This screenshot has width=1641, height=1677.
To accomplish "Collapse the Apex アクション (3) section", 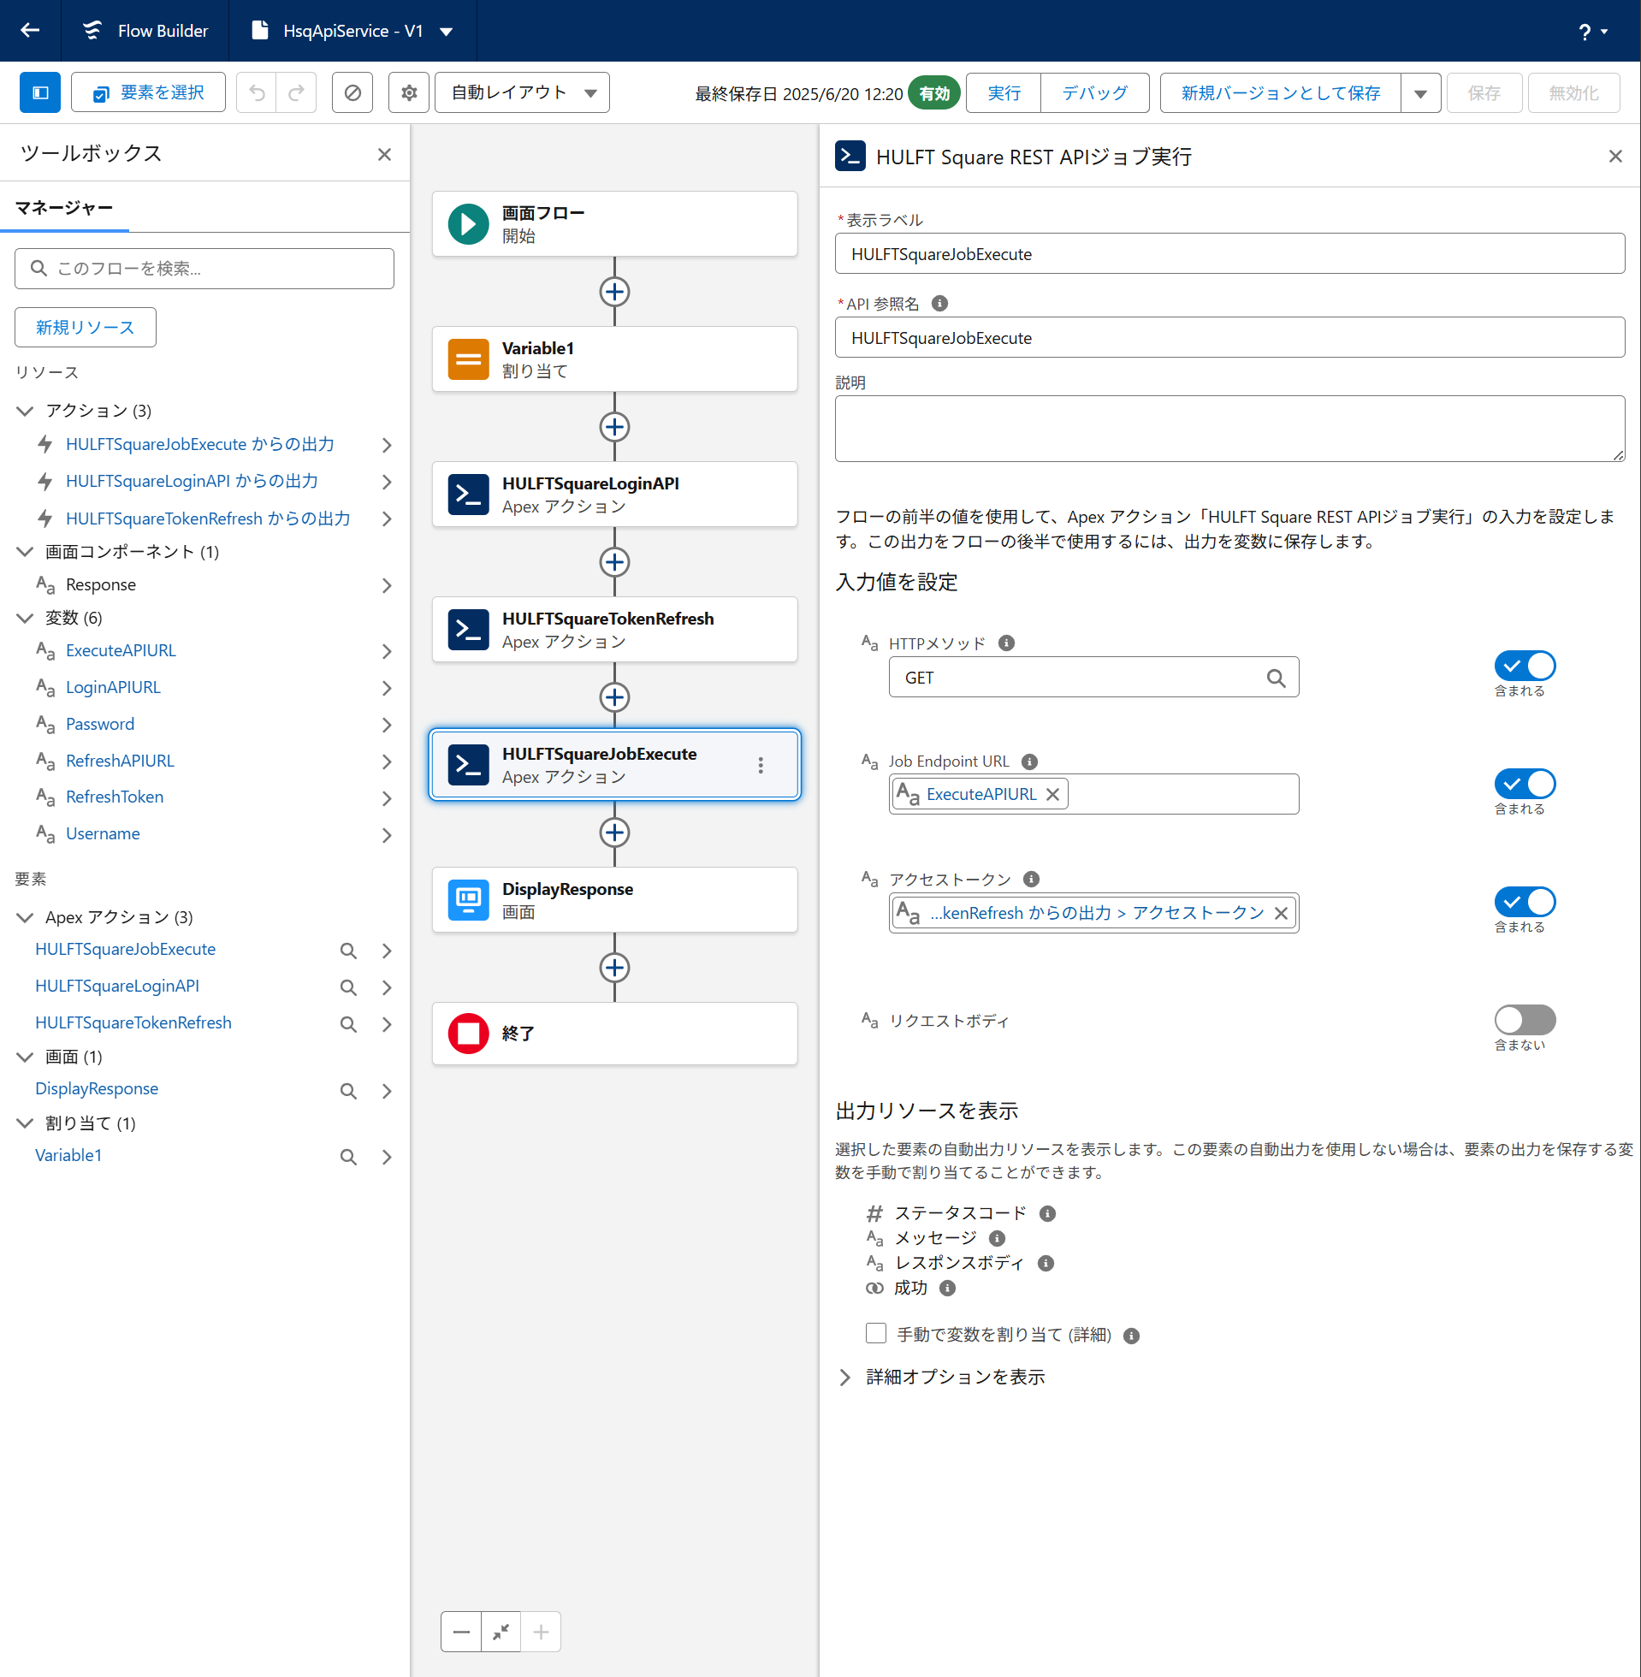I will pos(25,918).
